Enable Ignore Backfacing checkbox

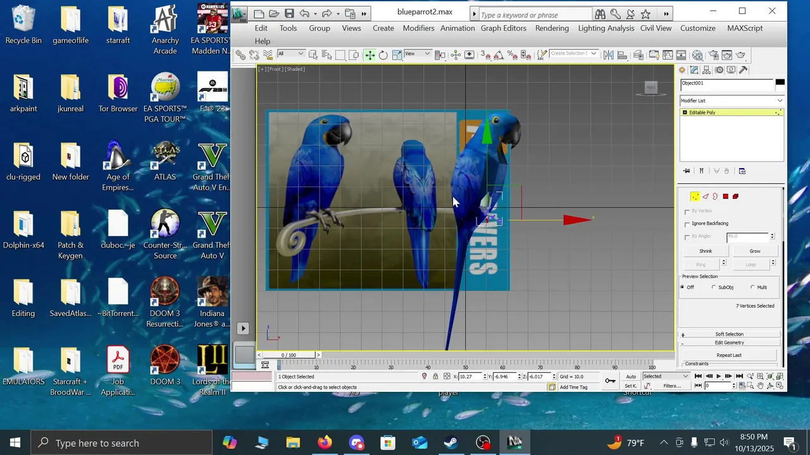687,224
